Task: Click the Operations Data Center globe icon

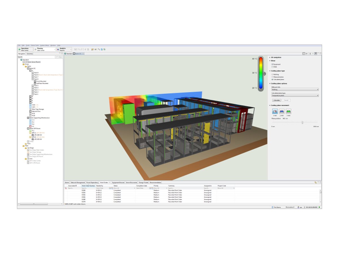Action: 19,49
